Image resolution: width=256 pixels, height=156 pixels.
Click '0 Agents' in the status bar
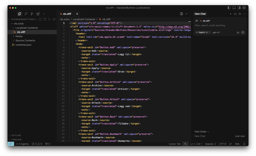[x=22, y=144]
